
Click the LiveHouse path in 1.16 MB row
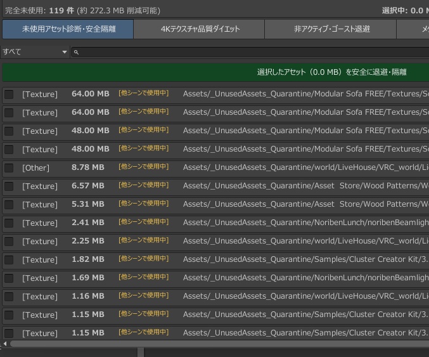tap(306, 296)
